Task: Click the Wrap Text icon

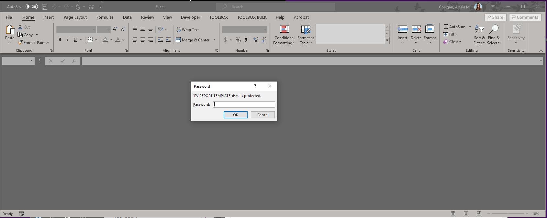Action: [178, 29]
